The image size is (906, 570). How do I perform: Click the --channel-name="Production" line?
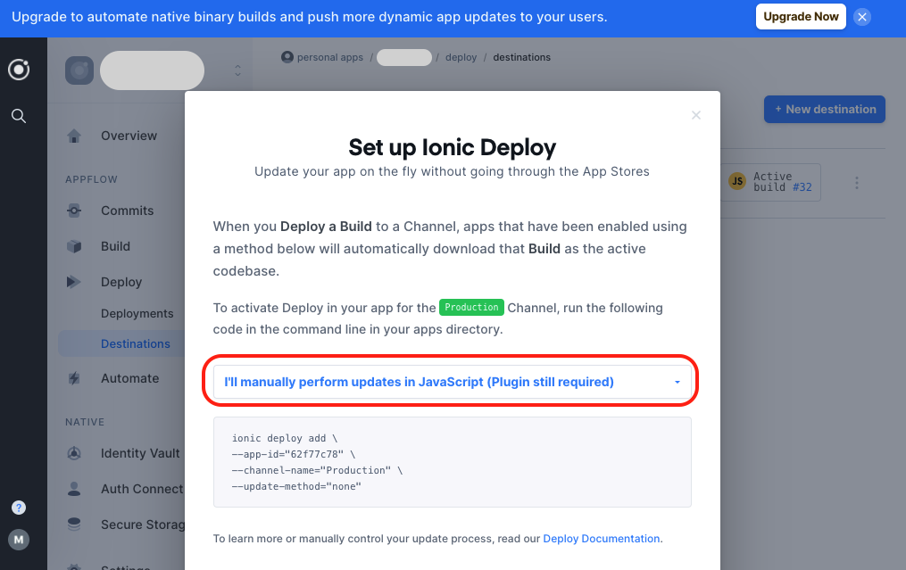pyautogui.click(x=317, y=470)
